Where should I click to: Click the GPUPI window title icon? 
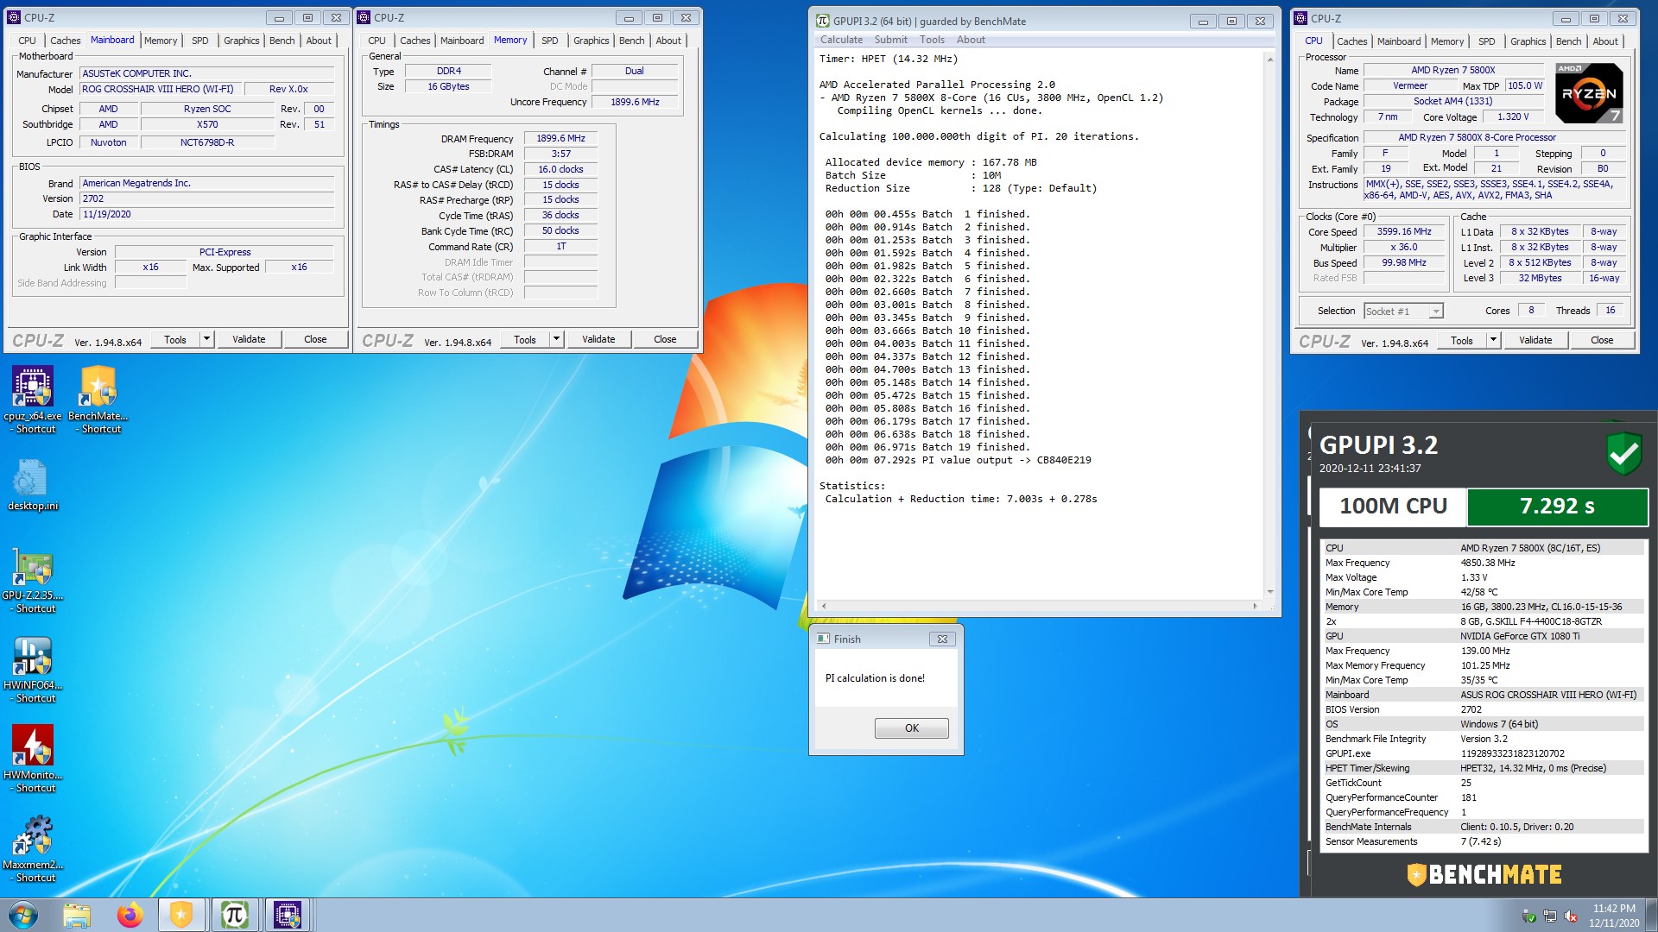[x=823, y=21]
